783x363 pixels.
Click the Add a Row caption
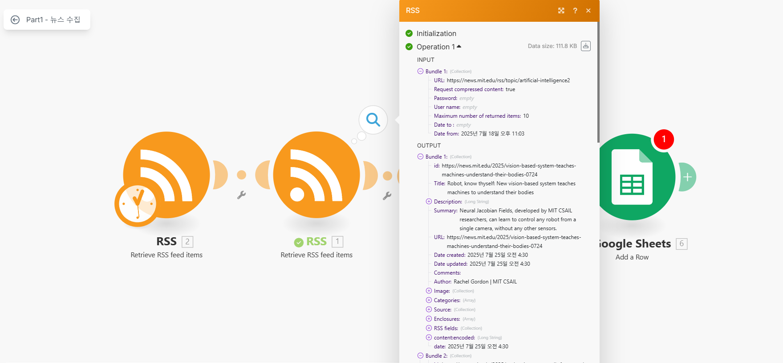tap(632, 257)
